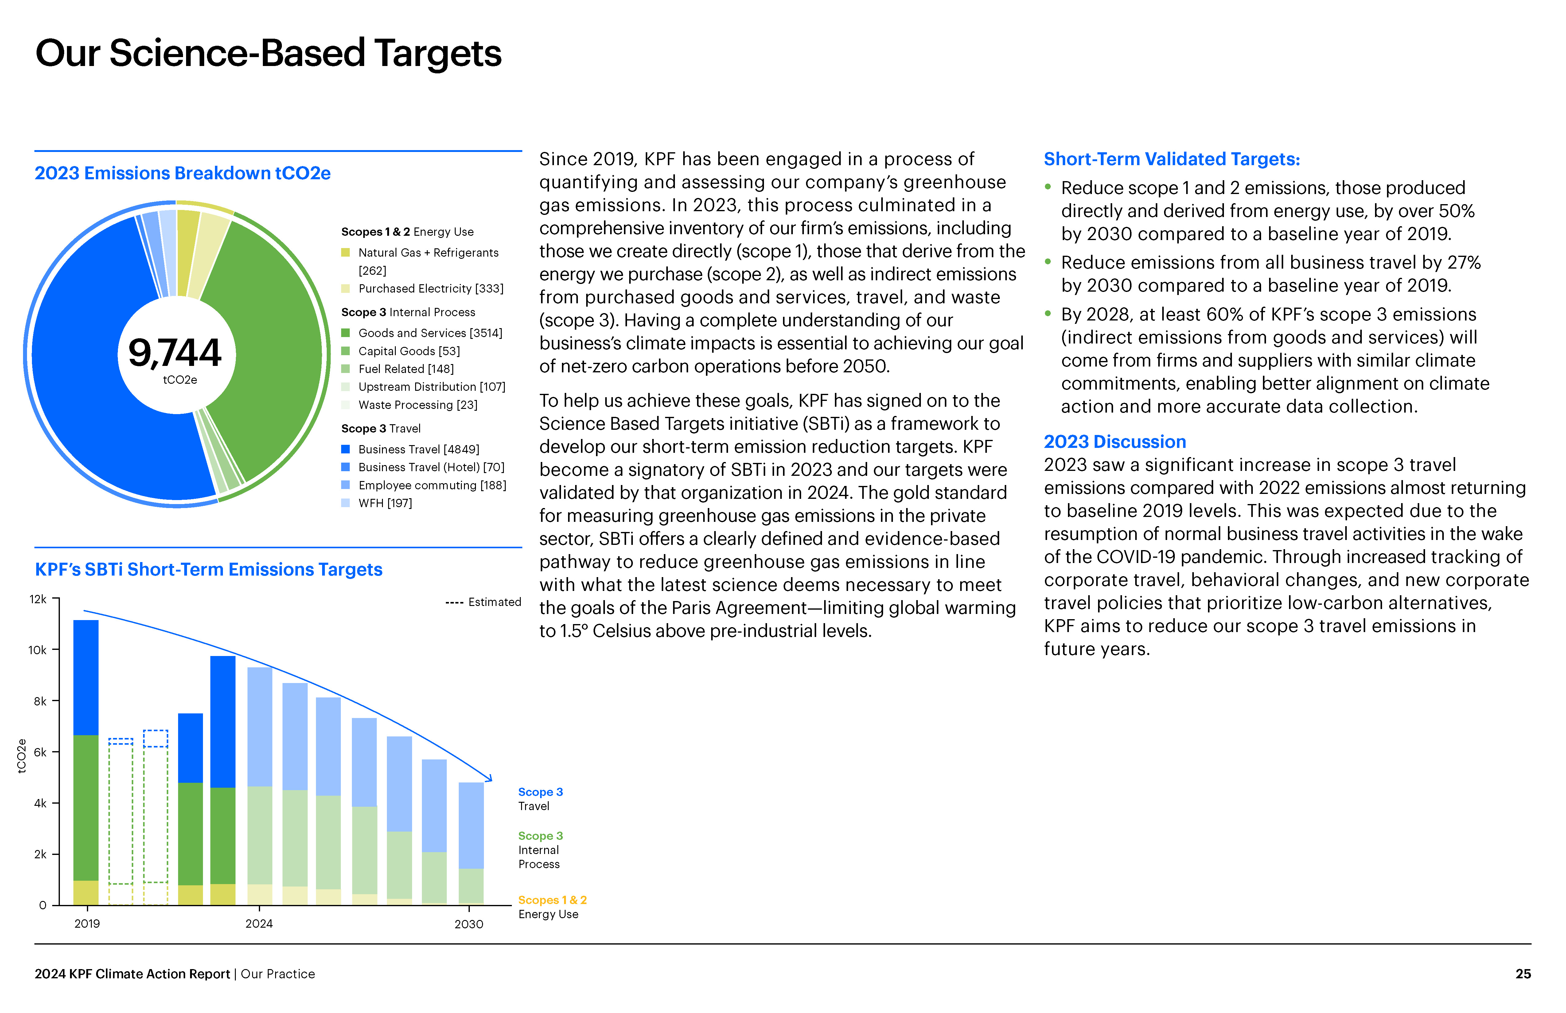Click the 2023 Discussion heading
The width and height of the screenshot is (1566, 1013).
coord(1115,442)
